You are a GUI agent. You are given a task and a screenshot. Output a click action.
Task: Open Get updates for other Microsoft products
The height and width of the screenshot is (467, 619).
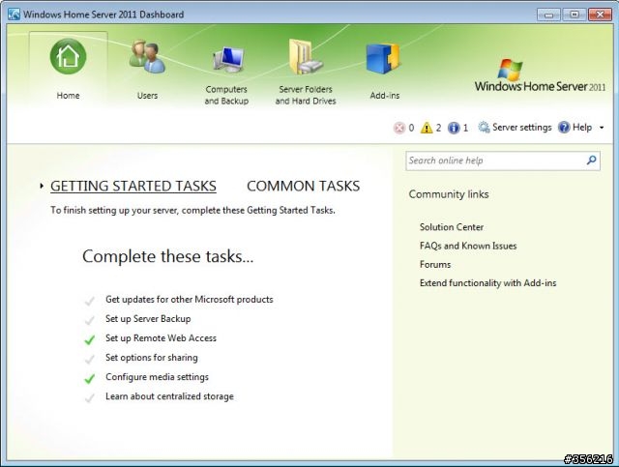click(x=190, y=299)
